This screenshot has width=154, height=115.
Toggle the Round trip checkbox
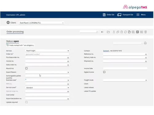pos(26,68)
